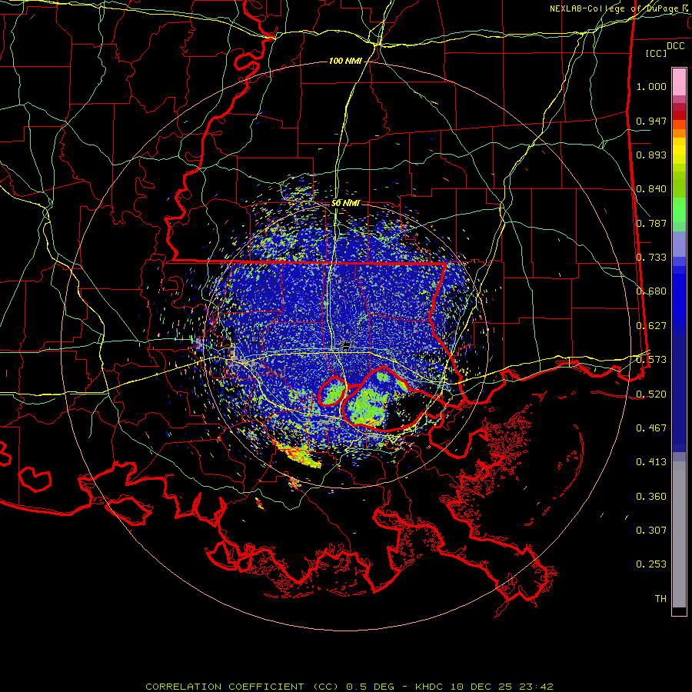Click the CORRELATION COEFFICIENT caption title
This screenshot has height=692, width=692.
(x=242, y=687)
